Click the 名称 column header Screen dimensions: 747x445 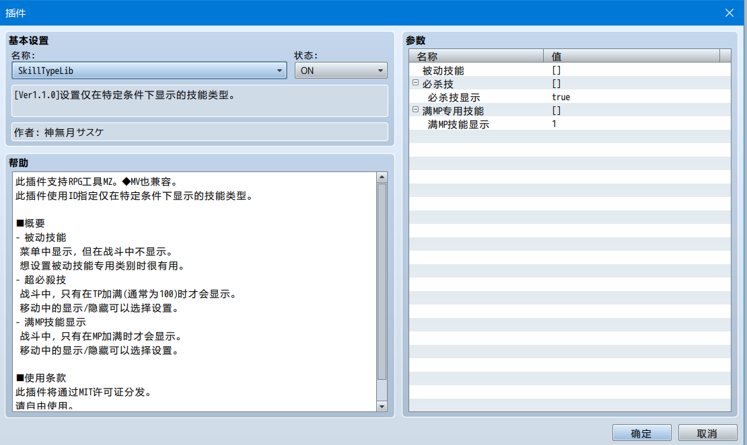[x=476, y=56]
